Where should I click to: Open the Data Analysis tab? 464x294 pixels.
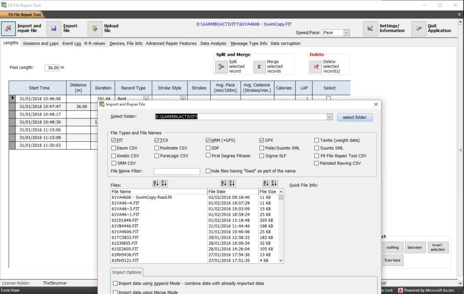213,43
